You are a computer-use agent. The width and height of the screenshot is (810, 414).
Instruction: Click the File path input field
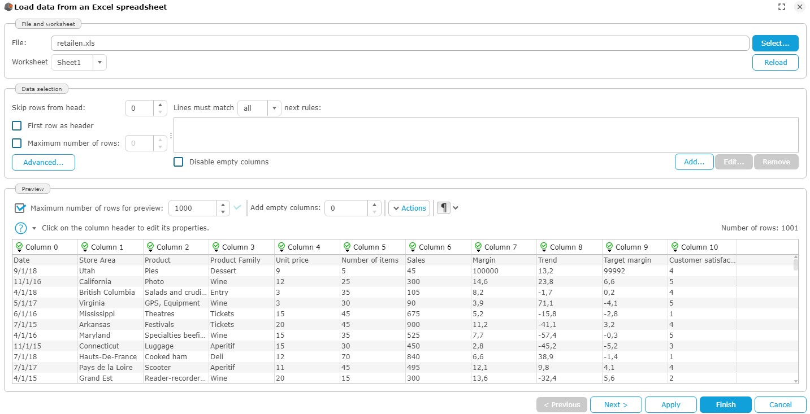pyautogui.click(x=399, y=43)
